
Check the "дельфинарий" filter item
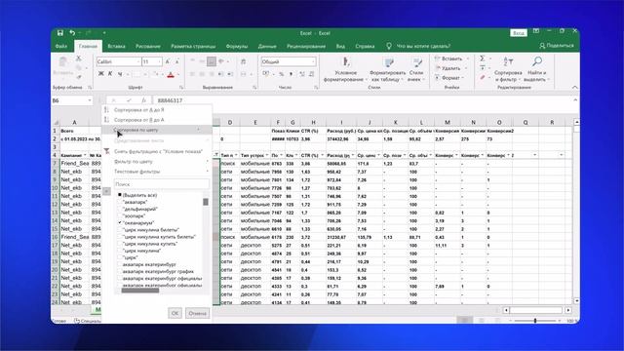coord(119,209)
